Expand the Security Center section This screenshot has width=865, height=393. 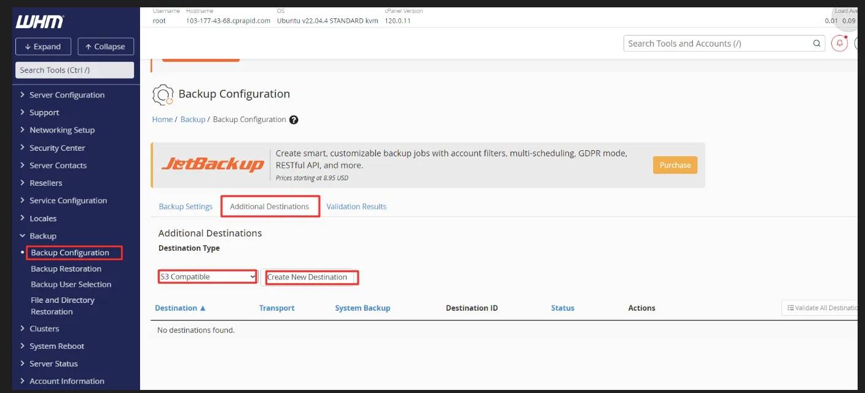pos(57,148)
